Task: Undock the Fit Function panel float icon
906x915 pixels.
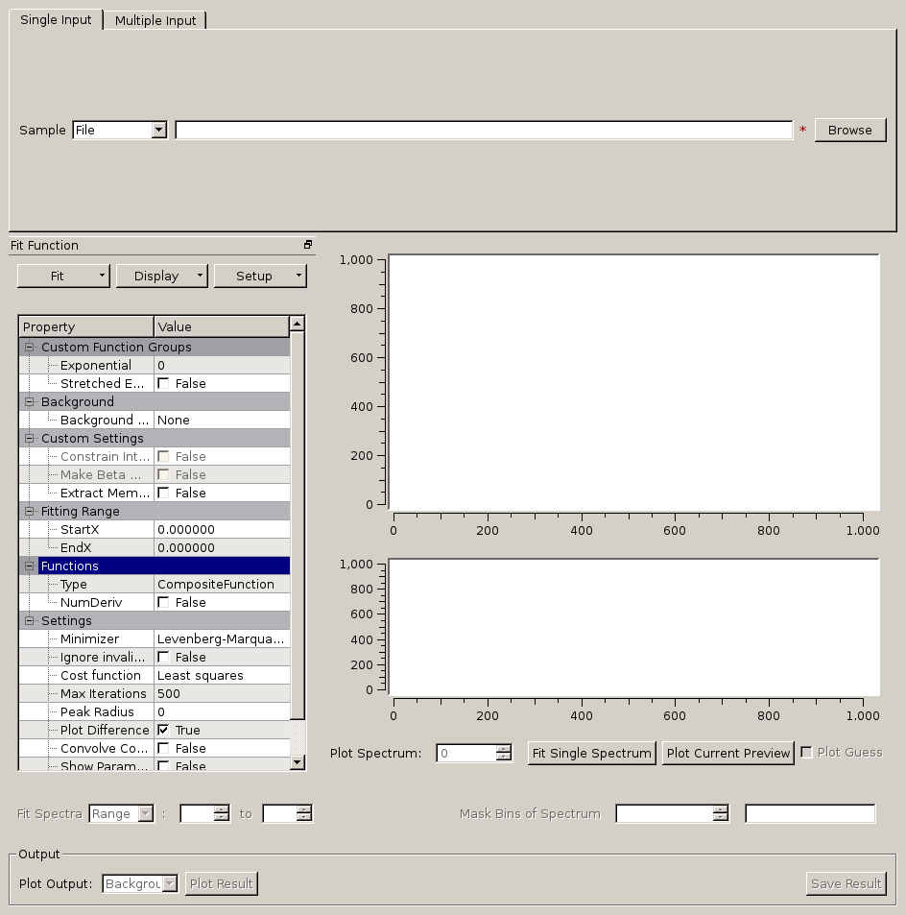Action: click(308, 245)
